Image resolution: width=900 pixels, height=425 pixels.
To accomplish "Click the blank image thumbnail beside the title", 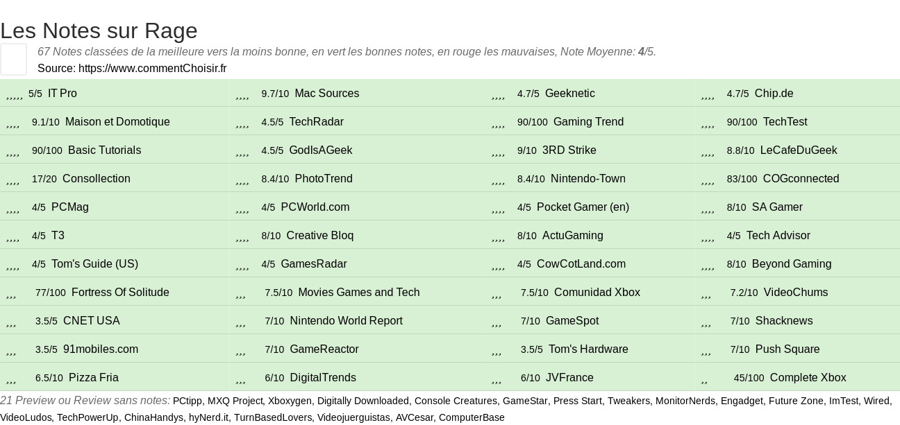I will [x=13, y=59].
